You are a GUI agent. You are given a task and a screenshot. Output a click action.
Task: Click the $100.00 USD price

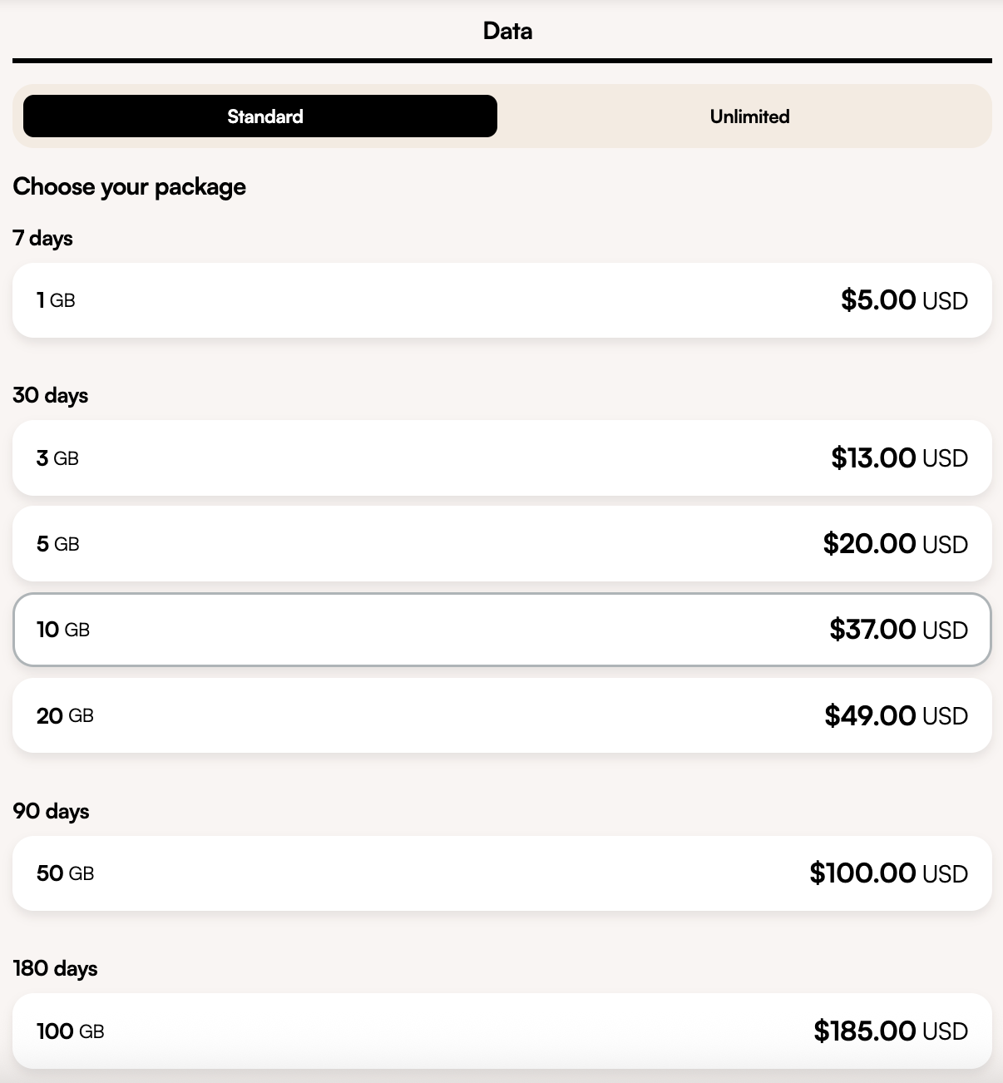point(888,873)
